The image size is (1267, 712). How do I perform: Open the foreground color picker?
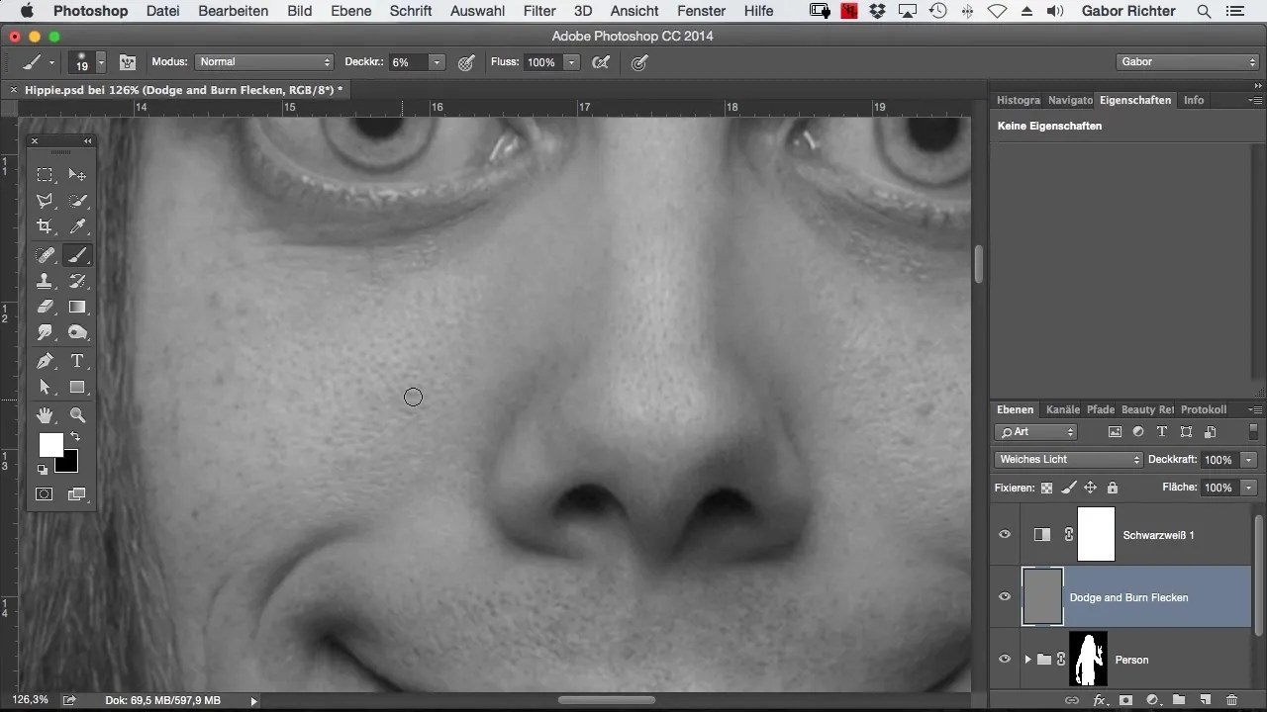[50, 445]
